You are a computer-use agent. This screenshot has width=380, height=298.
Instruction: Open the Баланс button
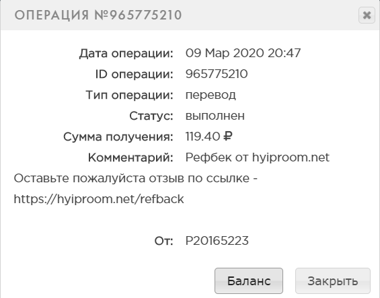point(249,281)
